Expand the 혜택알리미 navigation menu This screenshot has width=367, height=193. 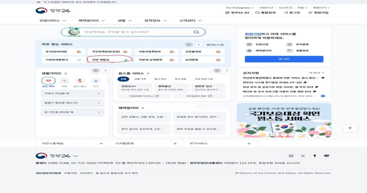(x=91, y=20)
